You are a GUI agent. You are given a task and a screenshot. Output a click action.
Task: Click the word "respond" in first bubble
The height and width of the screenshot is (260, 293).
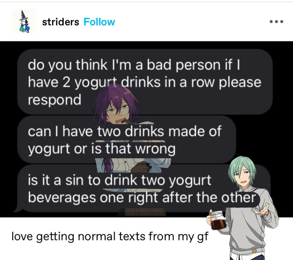click(54, 100)
